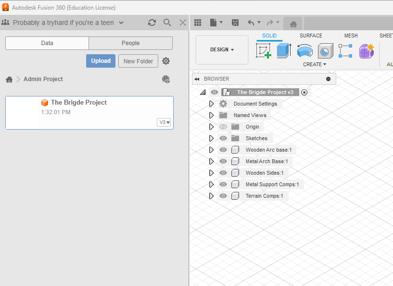The image size is (393, 286).
Task: Undo the last action
Action: [x=251, y=23]
